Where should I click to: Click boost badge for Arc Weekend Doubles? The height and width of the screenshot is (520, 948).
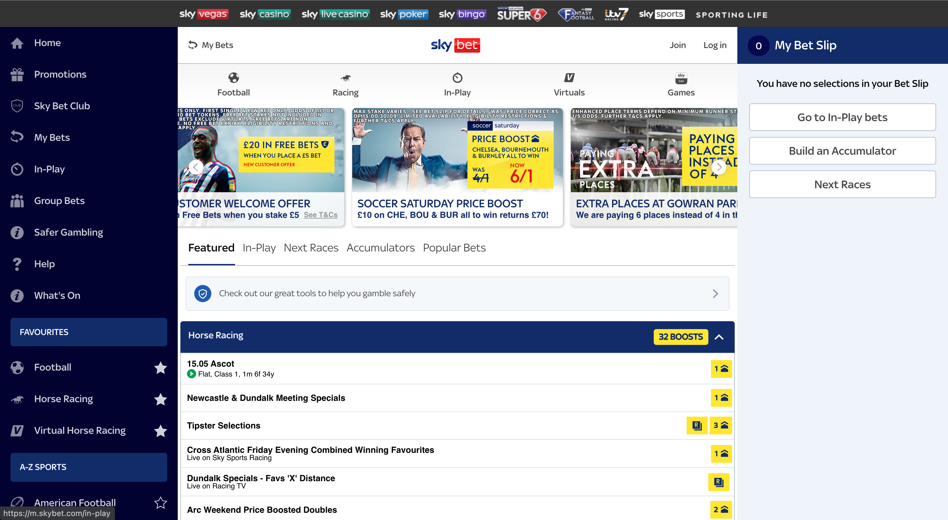point(721,510)
